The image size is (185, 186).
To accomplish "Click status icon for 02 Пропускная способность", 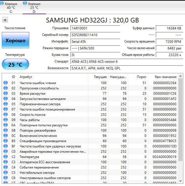I will pos(6,88).
